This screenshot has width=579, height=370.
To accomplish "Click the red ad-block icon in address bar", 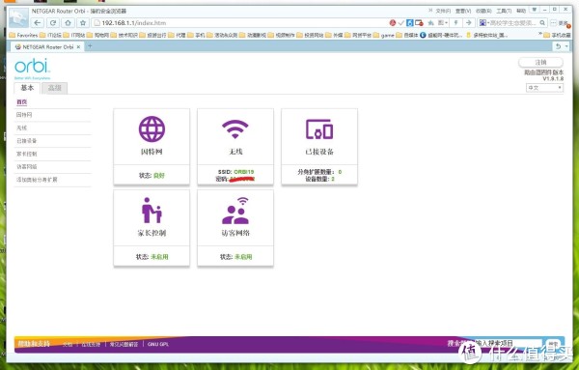I will pyautogui.click(x=393, y=23).
